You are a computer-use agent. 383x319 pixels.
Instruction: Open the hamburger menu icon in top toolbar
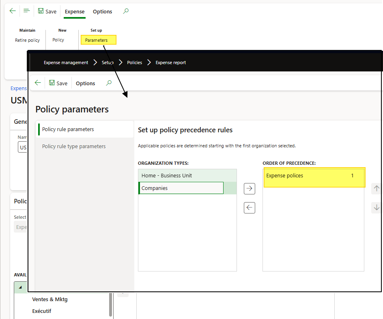click(x=27, y=11)
